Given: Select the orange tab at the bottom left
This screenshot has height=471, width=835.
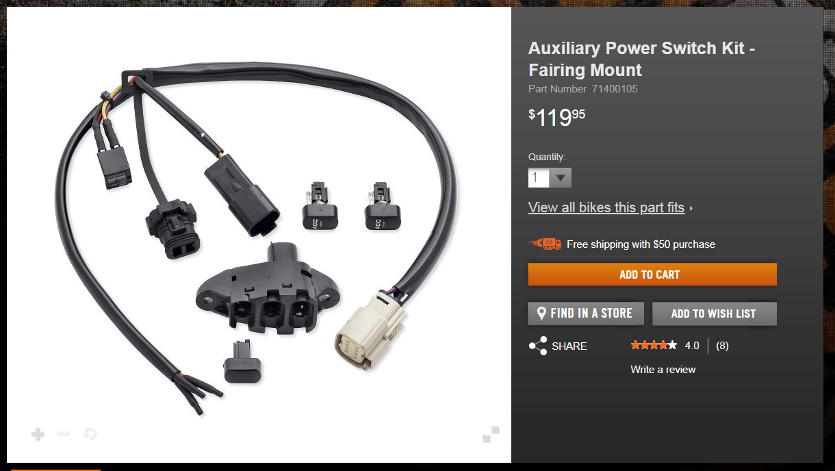Looking at the screenshot, I should pos(55,470).
